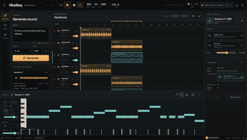The image size is (247, 140).
Task: Click the Generate button
Action: pyautogui.click(x=31, y=58)
